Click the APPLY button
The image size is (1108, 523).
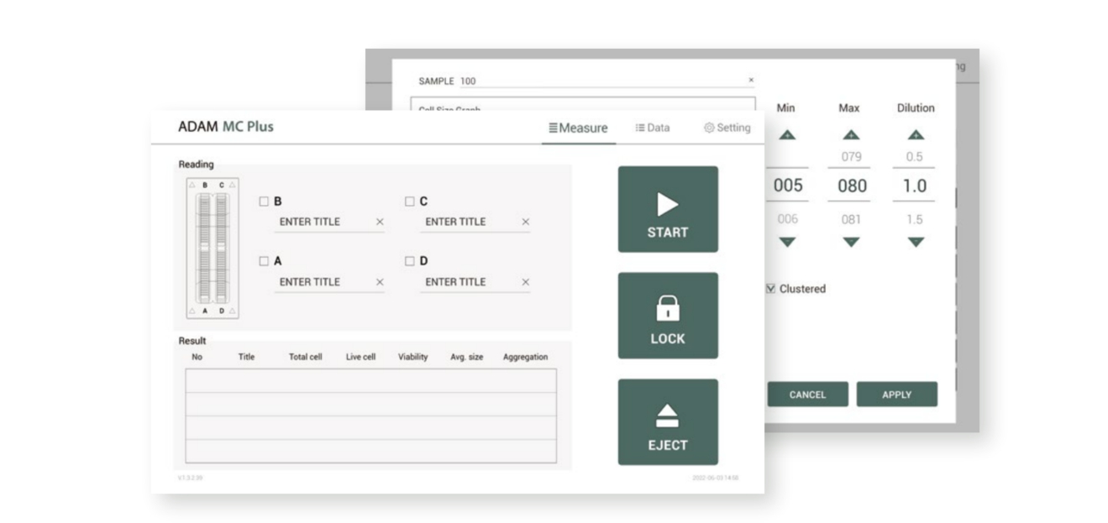pos(896,395)
